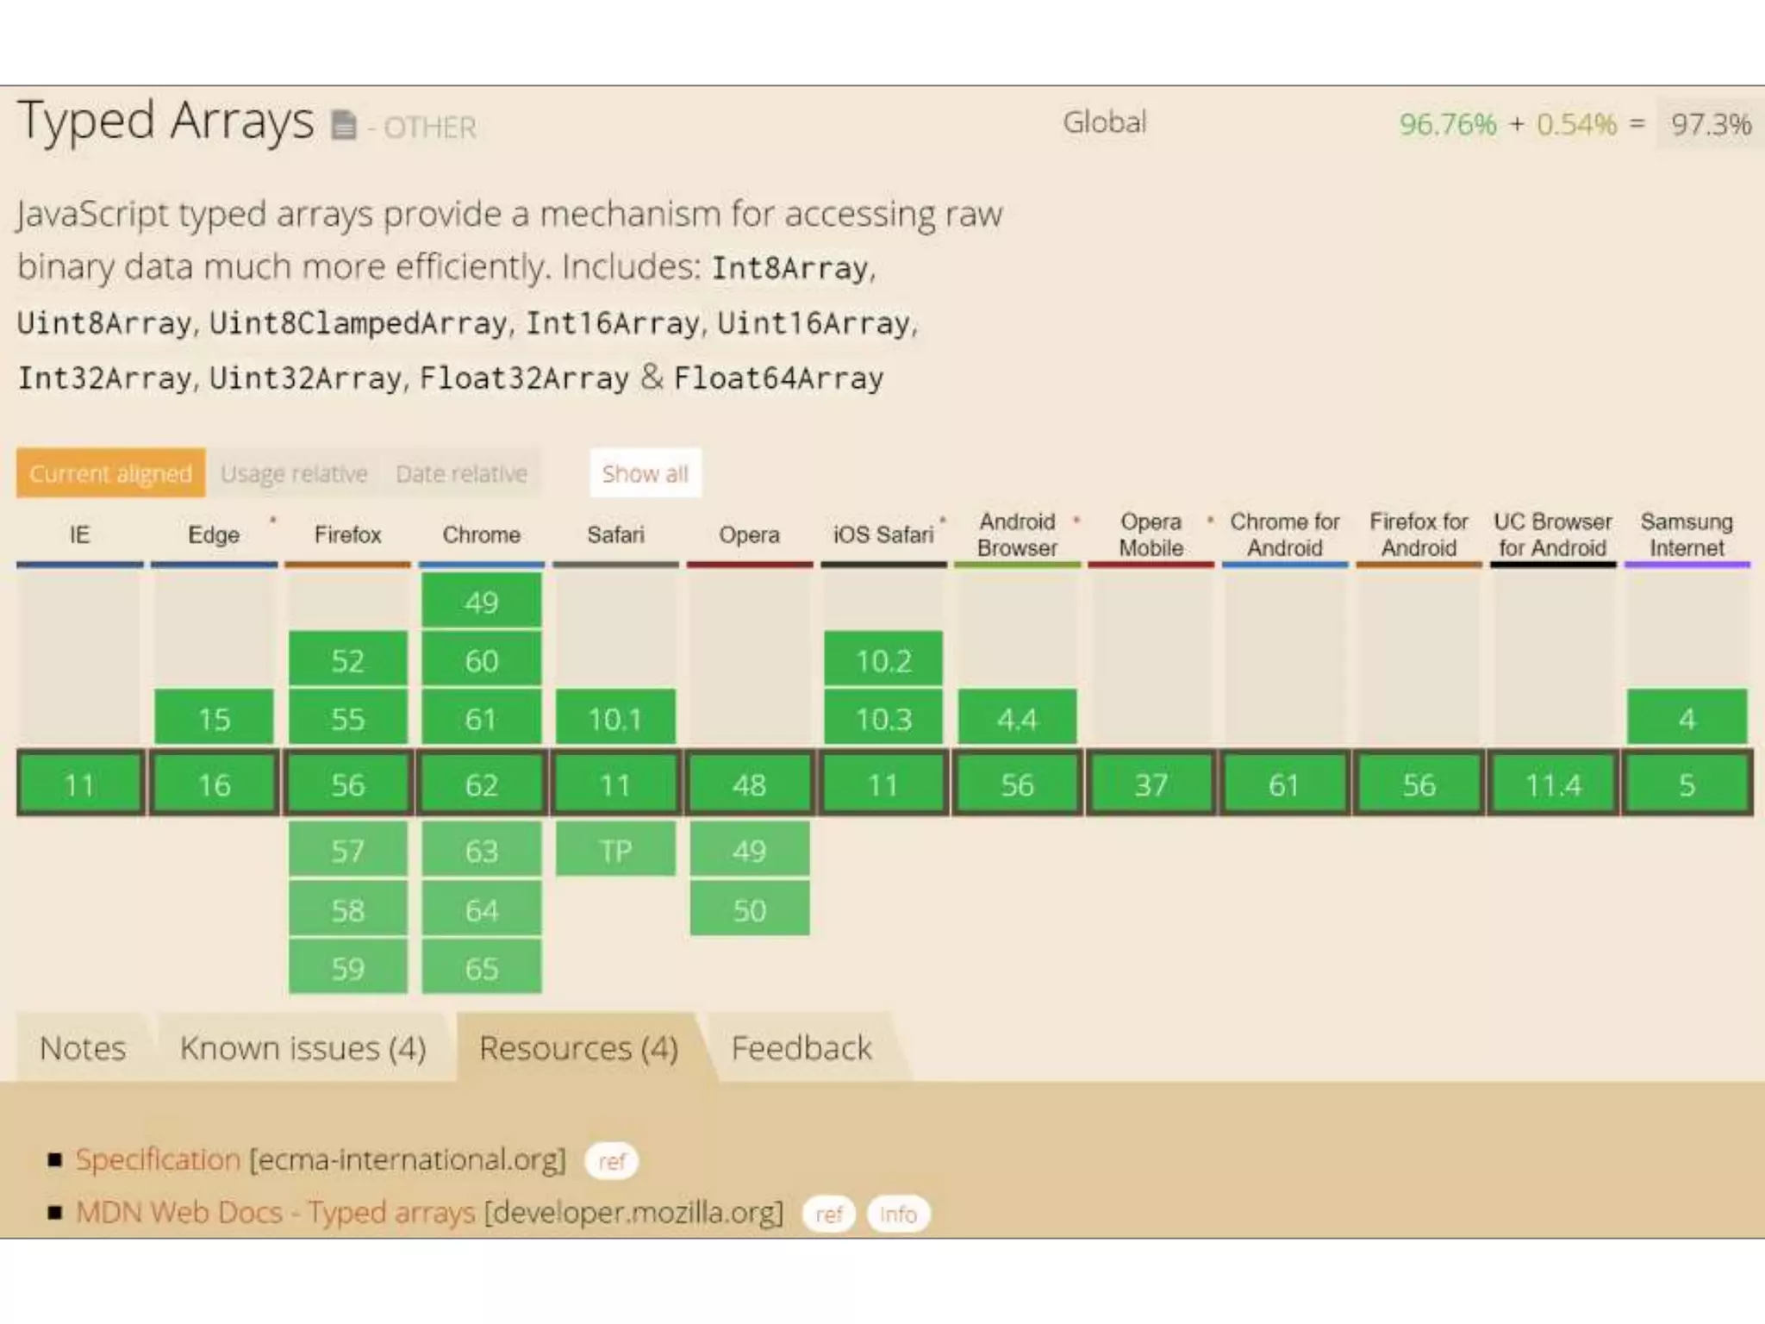The height and width of the screenshot is (1324, 1765).
Task: Click the document icon beside Typed Arrays
Action: (343, 126)
